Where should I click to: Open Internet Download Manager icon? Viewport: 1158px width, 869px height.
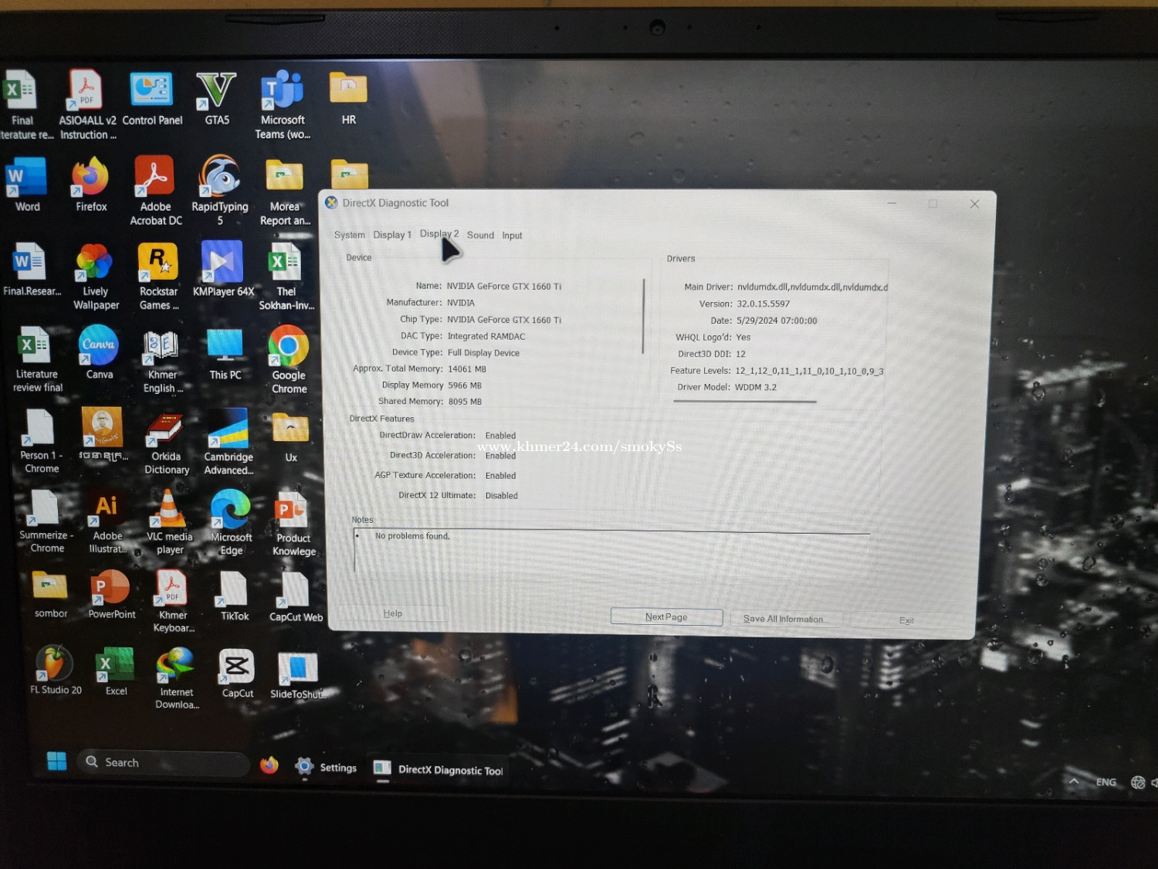pos(177,677)
